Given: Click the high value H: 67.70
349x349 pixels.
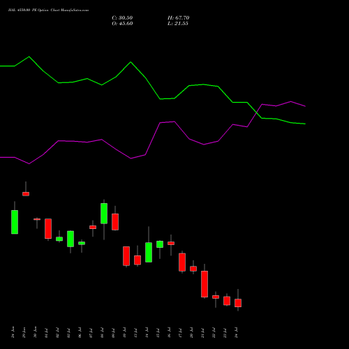Looking at the screenshot, I should [x=178, y=18].
